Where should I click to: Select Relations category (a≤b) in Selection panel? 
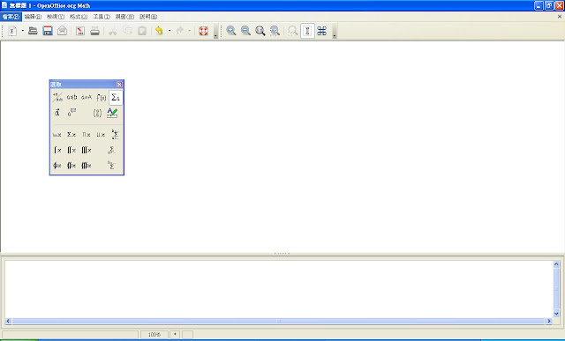[x=72, y=97]
